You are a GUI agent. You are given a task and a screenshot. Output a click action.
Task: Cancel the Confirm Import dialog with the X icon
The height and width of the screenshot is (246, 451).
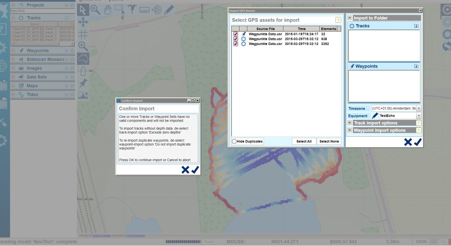185,170
